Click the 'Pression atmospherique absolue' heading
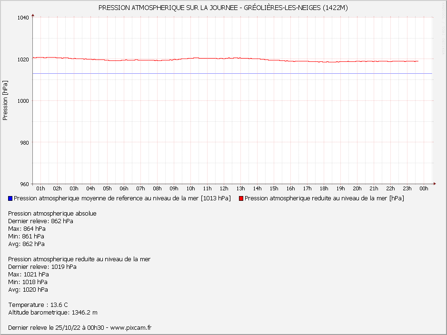 [x=52, y=213]
